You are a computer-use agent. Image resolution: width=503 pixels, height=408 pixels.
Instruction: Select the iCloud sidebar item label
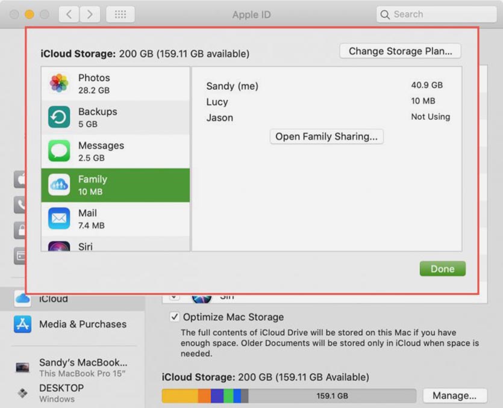coord(54,299)
